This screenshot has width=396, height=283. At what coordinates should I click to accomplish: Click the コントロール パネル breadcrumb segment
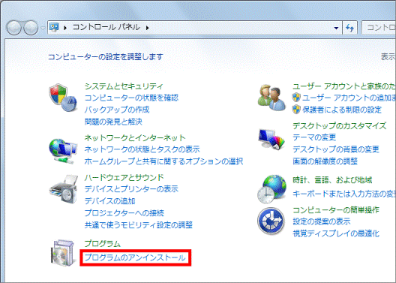106,27
